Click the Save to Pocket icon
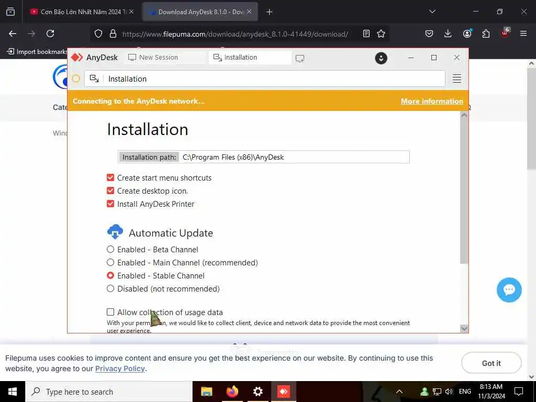The width and height of the screenshot is (536, 402). pyautogui.click(x=429, y=33)
